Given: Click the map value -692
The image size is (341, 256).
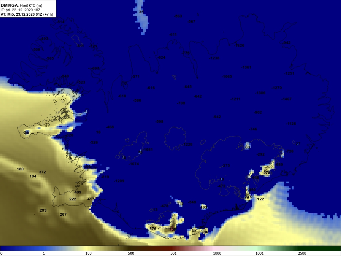Looking at the screenshot, I should click(x=95, y=68).
